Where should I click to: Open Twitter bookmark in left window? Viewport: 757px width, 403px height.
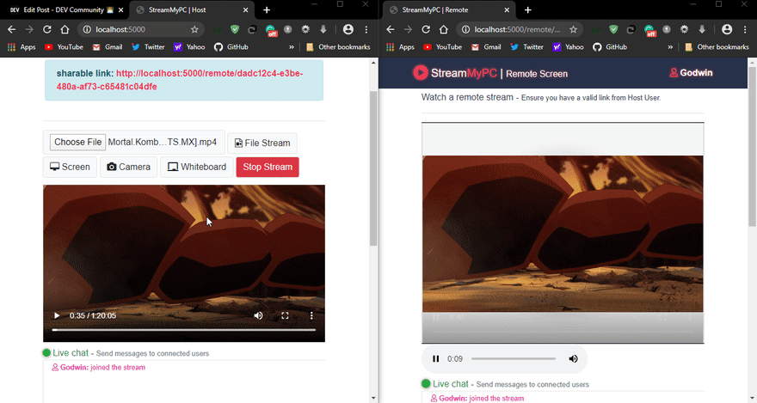(x=148, y=46)
